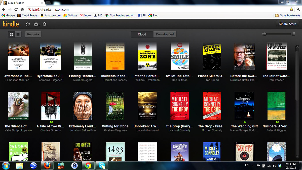Click the Kindle logo
The height and width of the screenshot is (170, 302).
click(x=11, y=24)
